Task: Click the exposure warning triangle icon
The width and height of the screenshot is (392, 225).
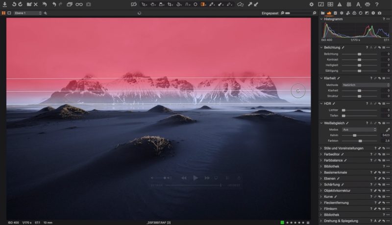Action: 340,4
